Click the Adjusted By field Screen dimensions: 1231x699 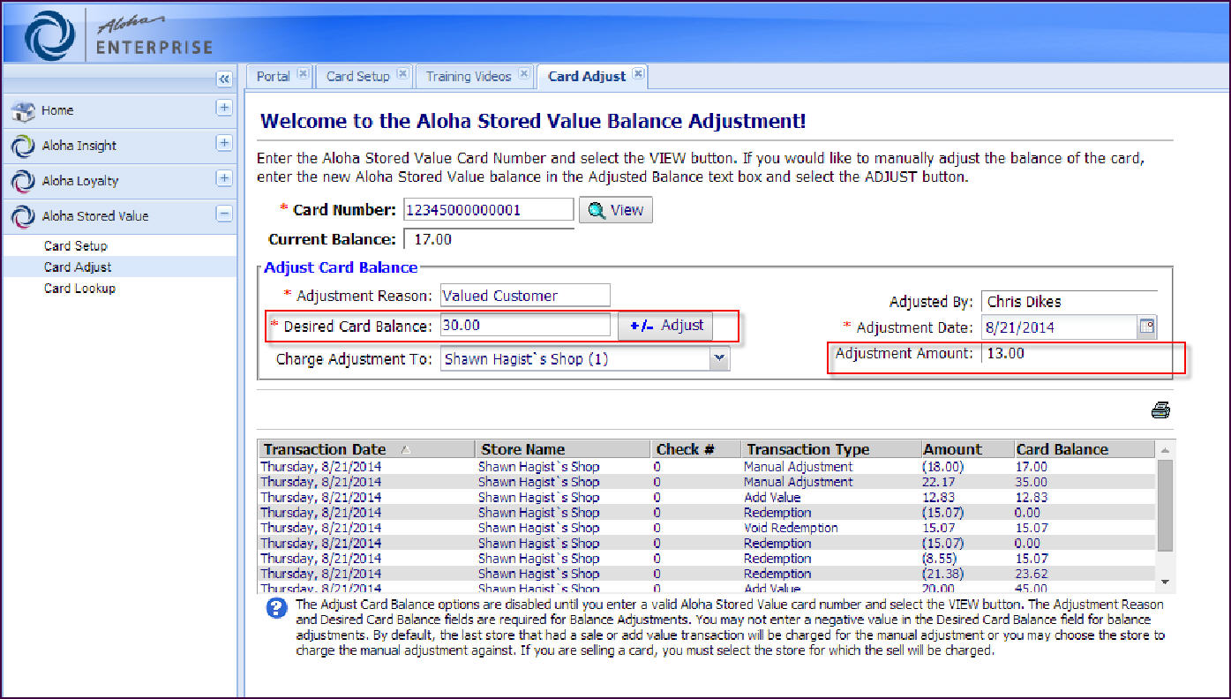click(1069, 302)
